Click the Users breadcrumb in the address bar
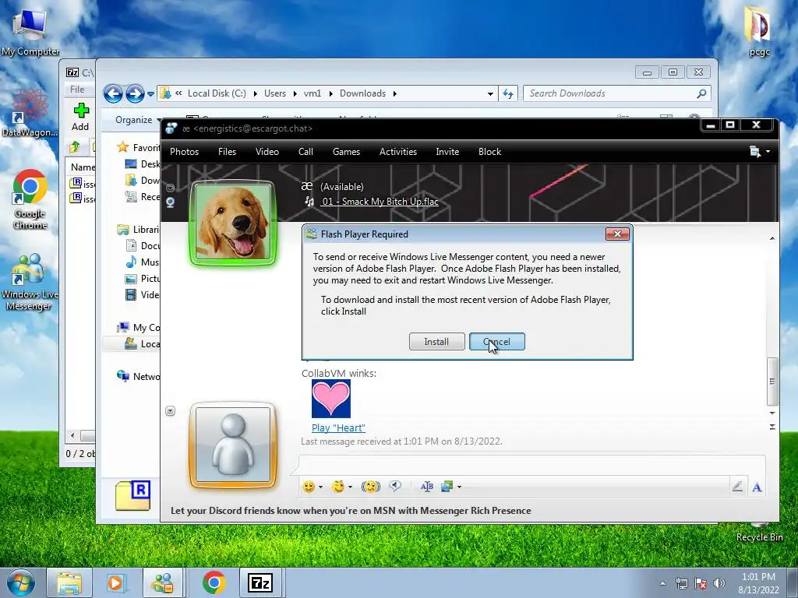This screenshot has width=798, height=598. tap(275, 93)
